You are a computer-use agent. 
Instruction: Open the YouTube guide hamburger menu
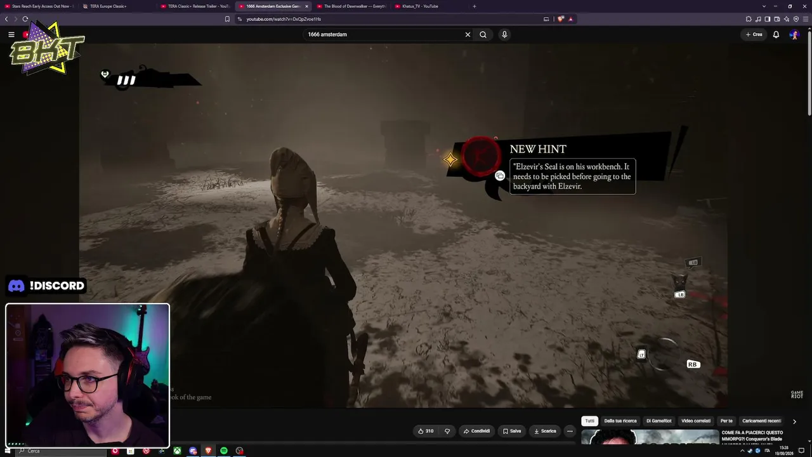point(11,34)
